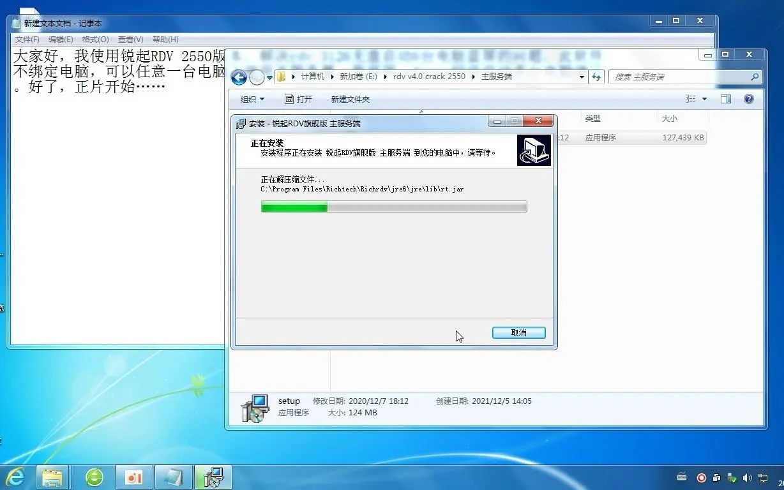Screen dimensions: 784x490
Task: Click the keyboard tray icon
Action: click(x=682, y=477)
